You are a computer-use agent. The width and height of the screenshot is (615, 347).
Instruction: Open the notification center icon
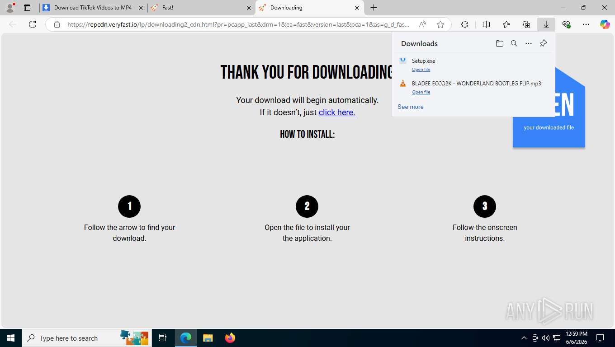[600, 338]
